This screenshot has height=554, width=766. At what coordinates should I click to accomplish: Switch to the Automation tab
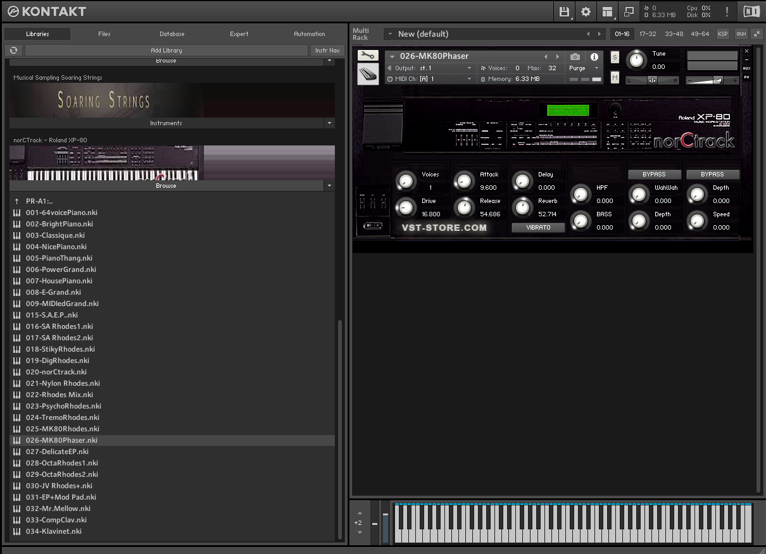310,34
